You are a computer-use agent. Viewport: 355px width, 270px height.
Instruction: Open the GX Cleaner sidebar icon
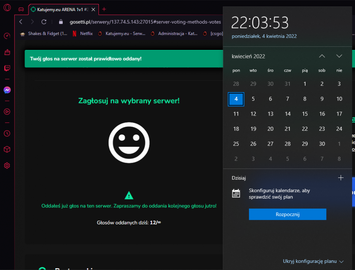click(7, 53)
